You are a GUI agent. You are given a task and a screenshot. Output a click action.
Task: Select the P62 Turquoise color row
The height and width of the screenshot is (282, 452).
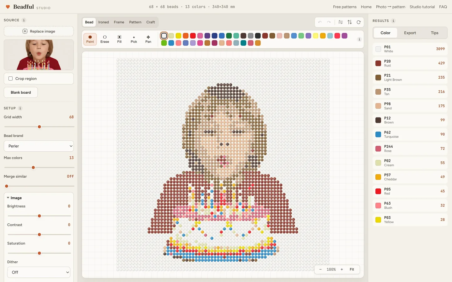410,134
